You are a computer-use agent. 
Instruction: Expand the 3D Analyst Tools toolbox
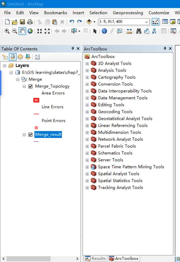tap(87, 64)
